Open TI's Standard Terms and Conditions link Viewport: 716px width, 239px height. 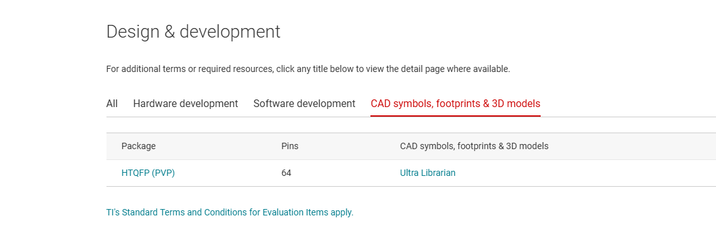(x=230, y=212)
